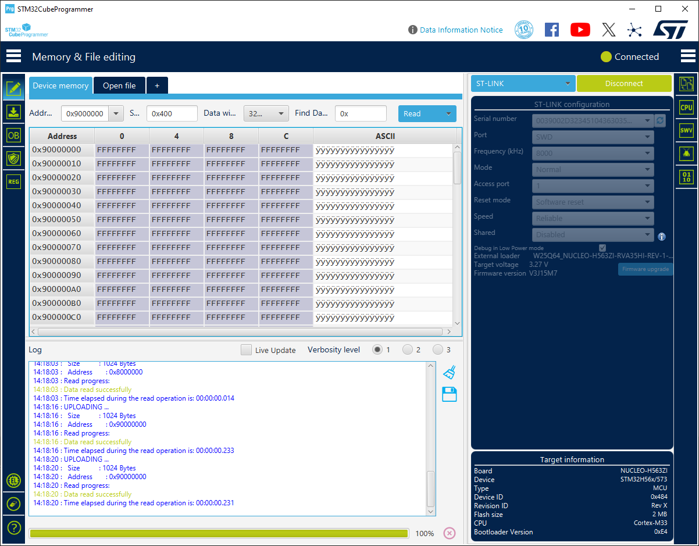This screenshot has height=546, width=699.
Task: Select the Erasing & Programming panel icon
Action: [x=13, y=112]
